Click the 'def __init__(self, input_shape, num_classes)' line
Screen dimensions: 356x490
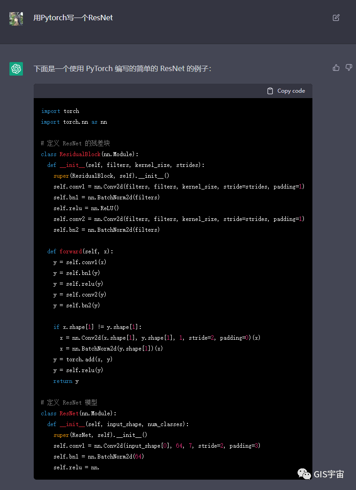pyautogui.click(x=118, y=424)
